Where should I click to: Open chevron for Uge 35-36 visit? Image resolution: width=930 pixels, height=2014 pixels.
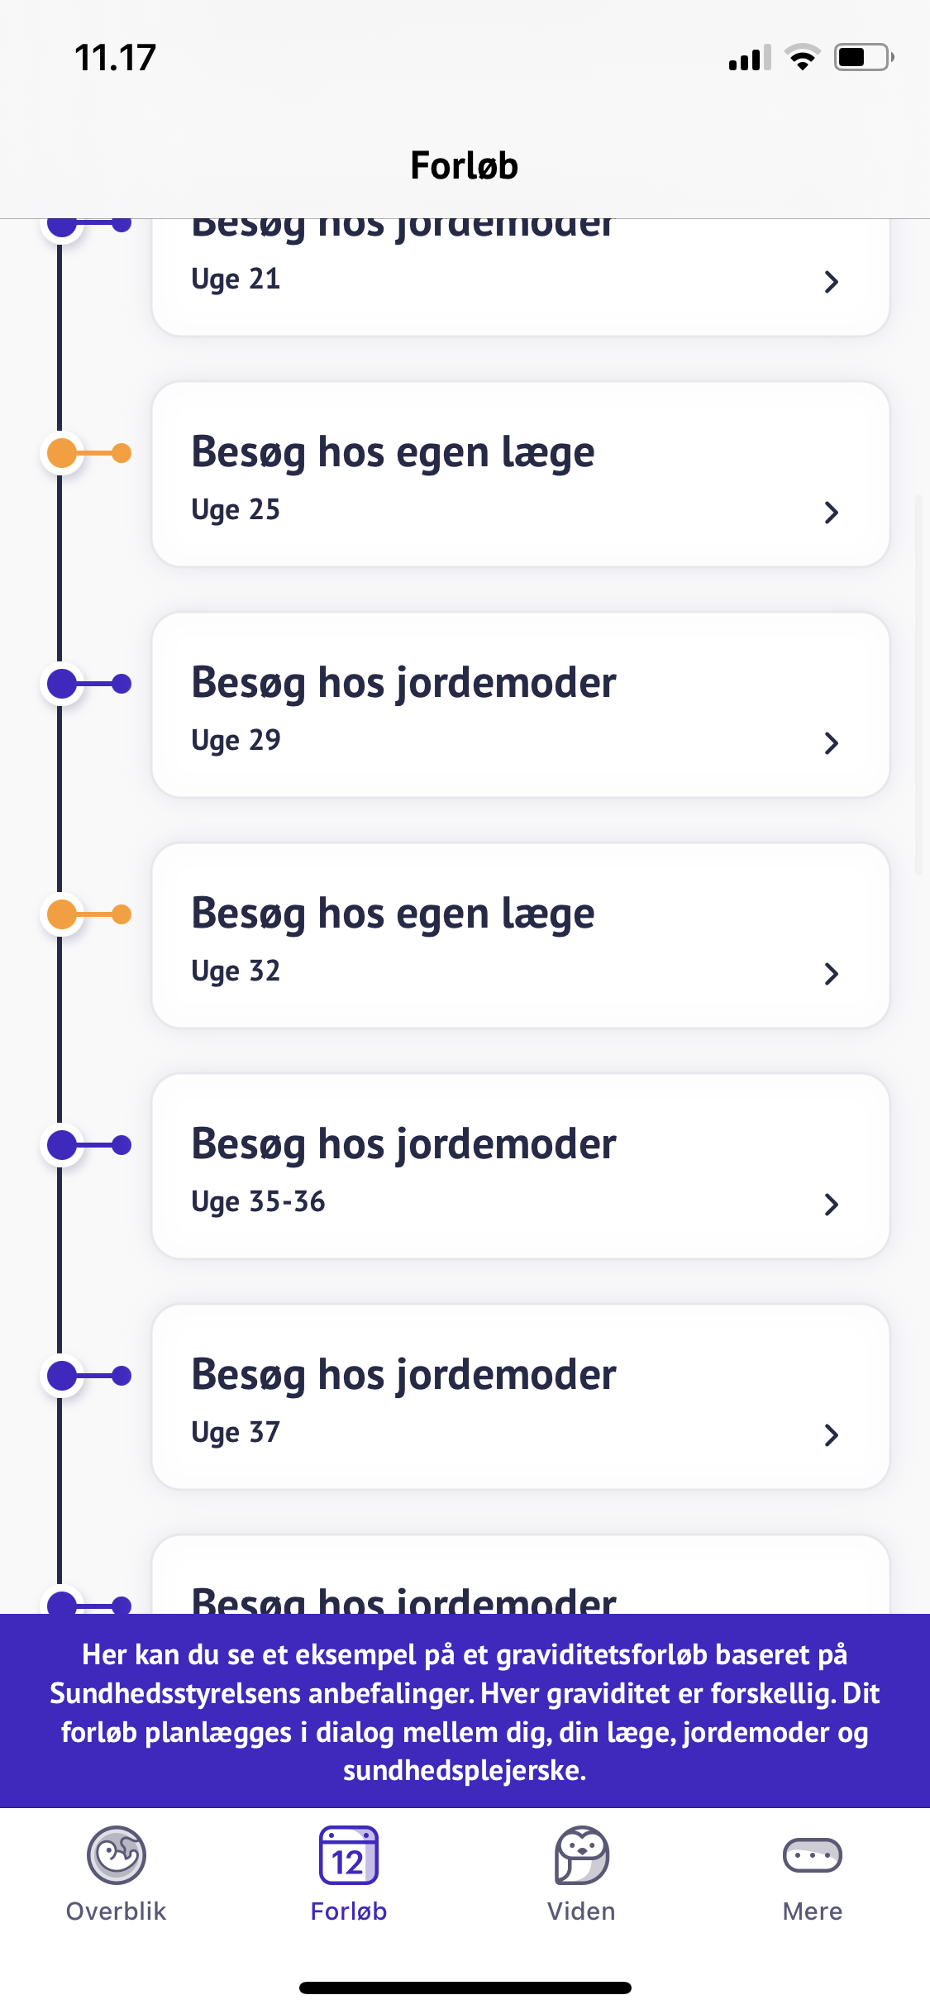[832, 1205]
